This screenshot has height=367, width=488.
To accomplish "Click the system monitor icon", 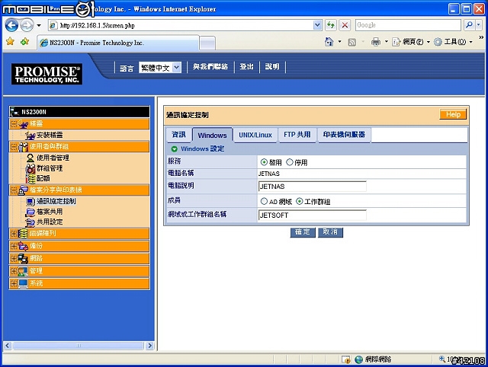I will point(23,283).
